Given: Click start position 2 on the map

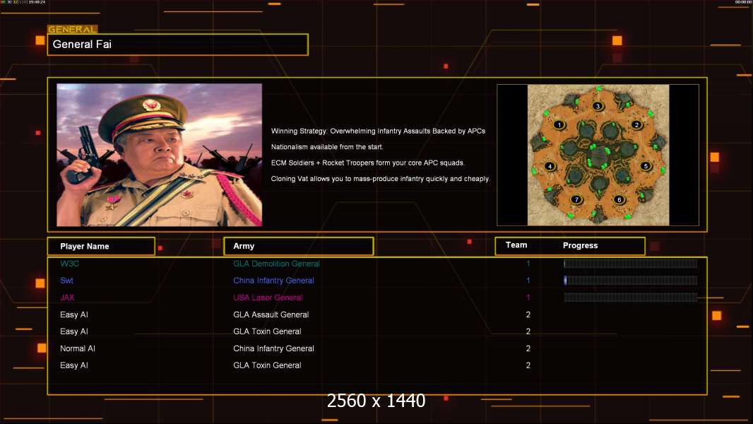Looking at the screenshot, I should tap(636, 125).
